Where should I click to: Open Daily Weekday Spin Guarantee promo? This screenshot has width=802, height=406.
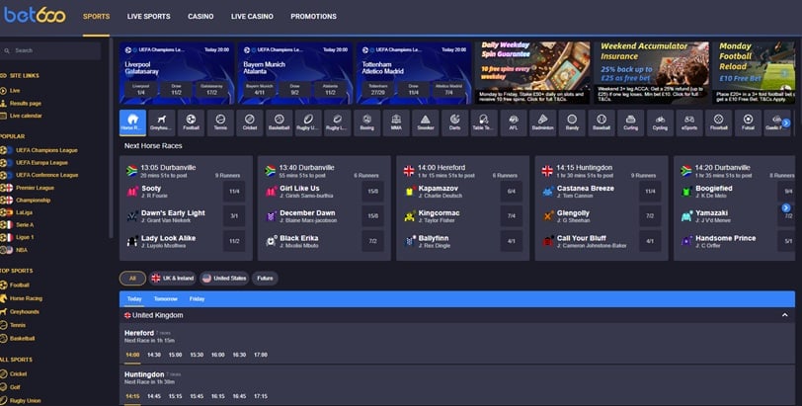(532, 73)
